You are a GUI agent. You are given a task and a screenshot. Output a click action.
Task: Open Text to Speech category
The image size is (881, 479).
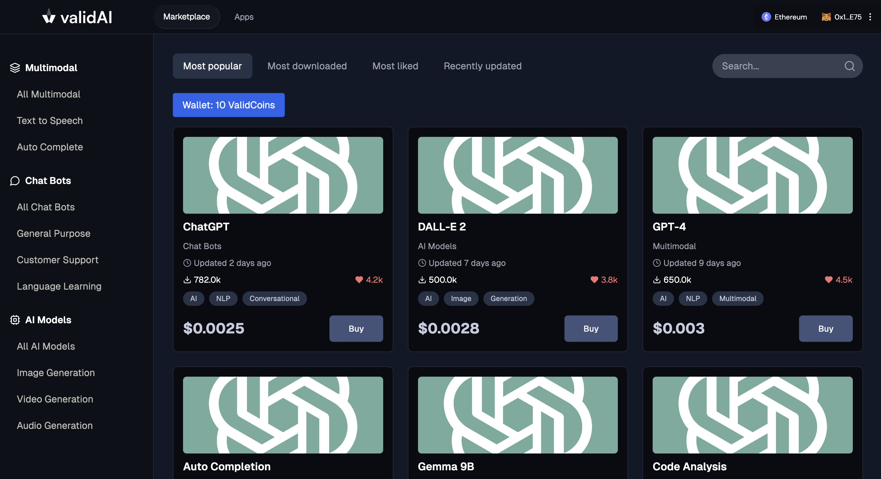(50, 120)
